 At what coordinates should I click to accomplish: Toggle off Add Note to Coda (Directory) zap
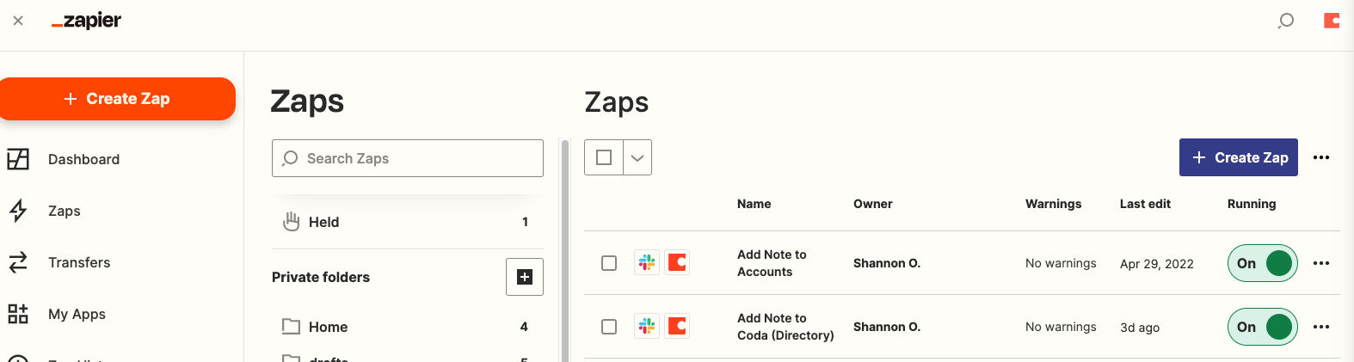pos(1262,327)
